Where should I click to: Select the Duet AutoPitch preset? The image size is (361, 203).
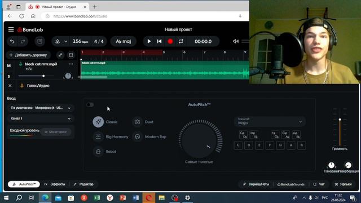(143, 122)
